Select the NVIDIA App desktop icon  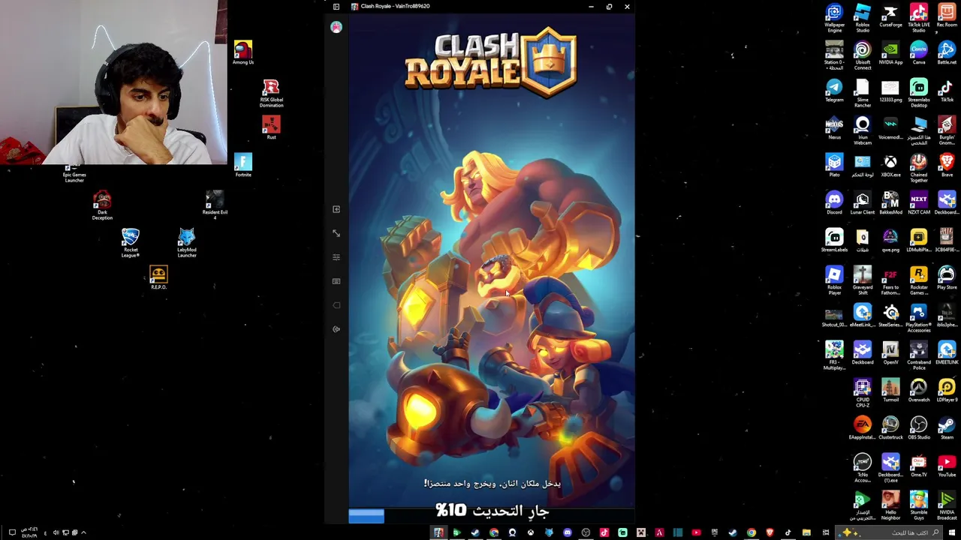point(890,52)
